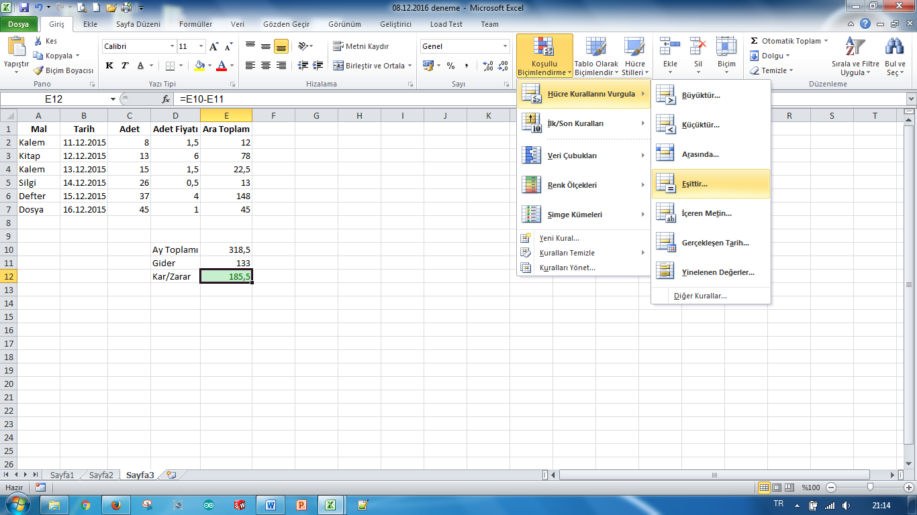Open the Genel number format dropdown
The width and height of the screenshot is (917, 515).
[x=505, y=46]
